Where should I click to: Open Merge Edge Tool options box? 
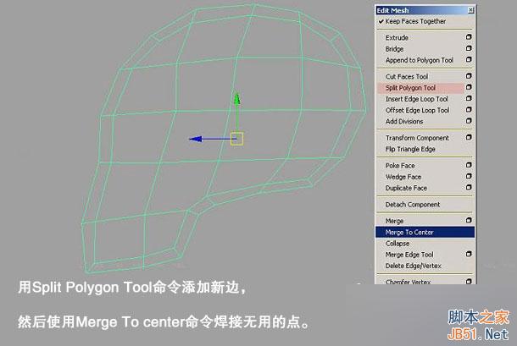[469, 254]
